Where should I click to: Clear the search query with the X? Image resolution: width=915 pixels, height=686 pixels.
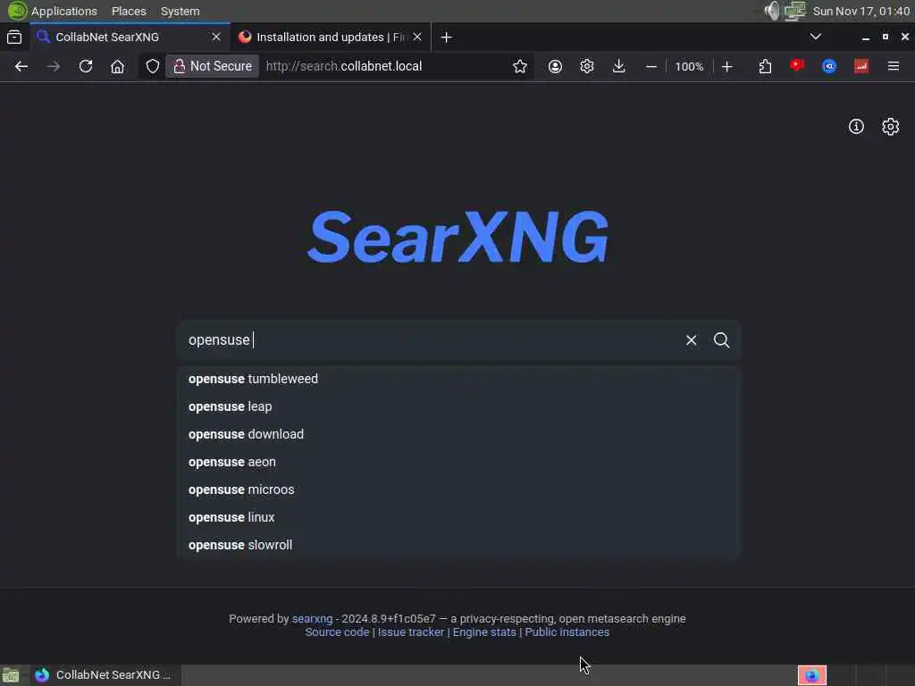pos(692,340)
